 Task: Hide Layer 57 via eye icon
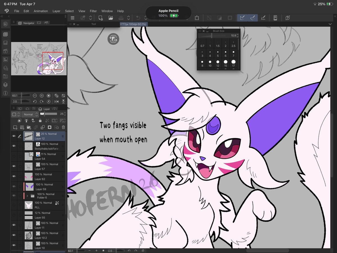click(14, 166)
